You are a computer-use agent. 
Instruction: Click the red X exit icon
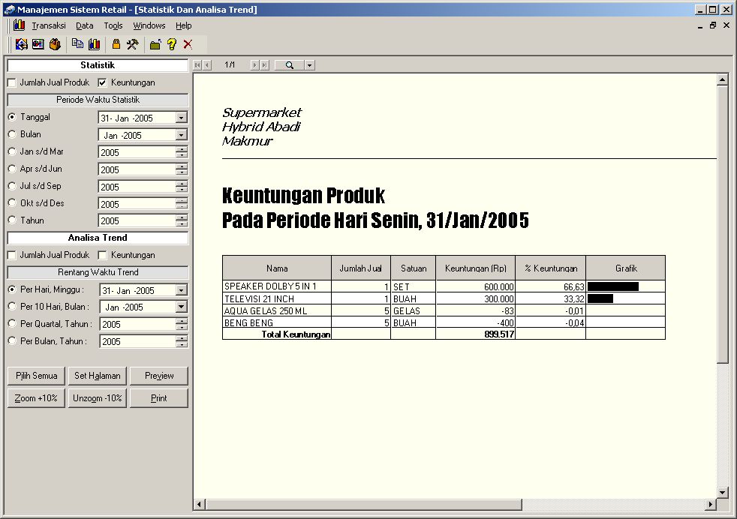point(188,44)
